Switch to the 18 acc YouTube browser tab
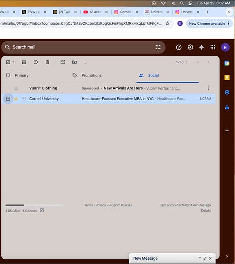Viewport: 235px width, 264px height. [x=95, y=12]
